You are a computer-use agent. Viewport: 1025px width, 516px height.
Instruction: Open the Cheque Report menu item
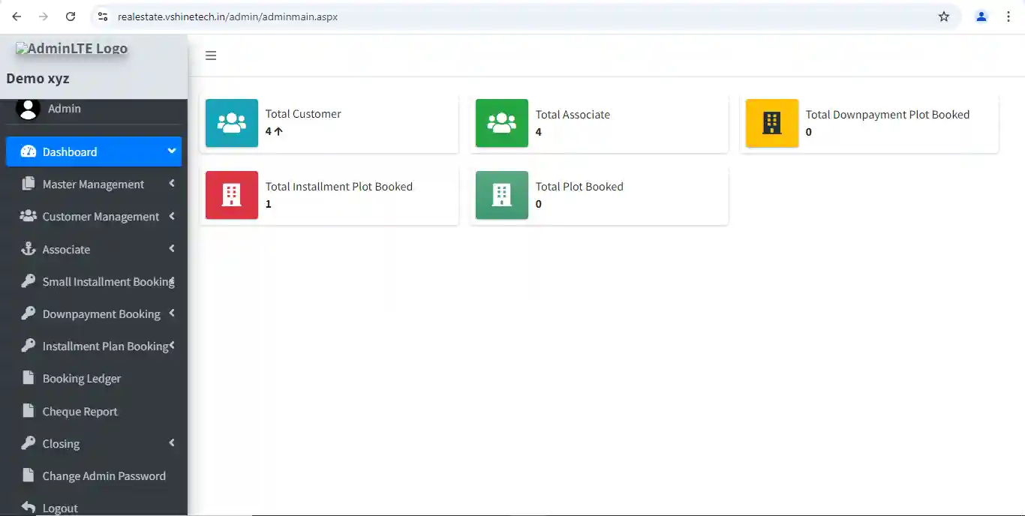pos(80,412)
